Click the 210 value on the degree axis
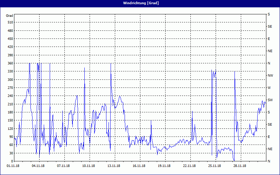Image resolution: width=280 pixels, height=175 pixels. (x=11, y=104)
